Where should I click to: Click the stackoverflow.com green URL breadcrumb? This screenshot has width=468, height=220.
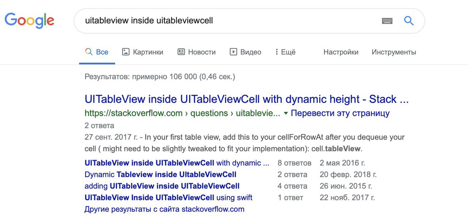(182, 113)
